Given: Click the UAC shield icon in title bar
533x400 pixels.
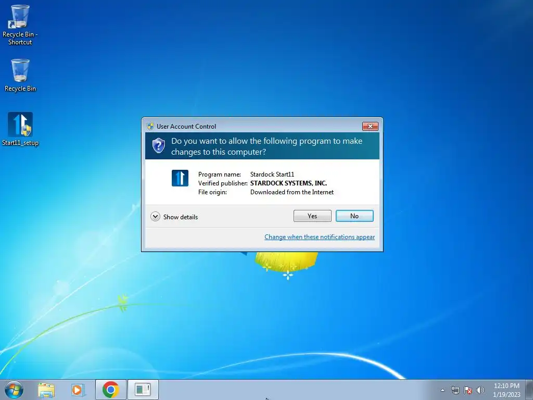Looking at the screenshot, I should (x=150, y=126).
